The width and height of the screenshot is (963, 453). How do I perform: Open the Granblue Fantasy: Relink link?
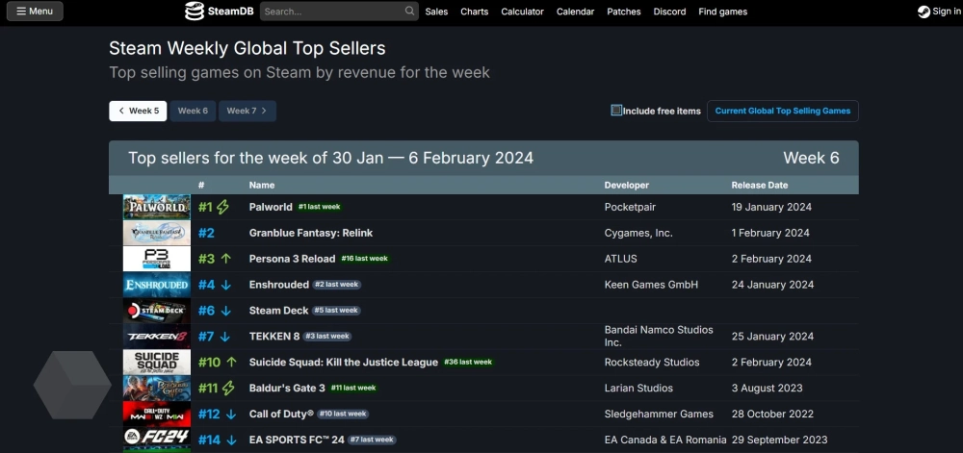(310, 233)
